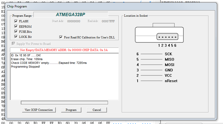Click the Programming Stopped log line
This screenshot has width=223, height=124.
pos(25,67)
